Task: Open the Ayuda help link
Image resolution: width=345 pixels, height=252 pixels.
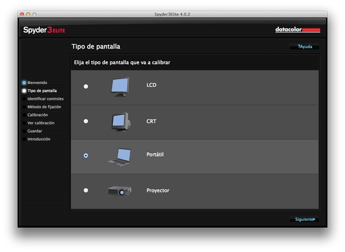Action: tap(305, 47)
